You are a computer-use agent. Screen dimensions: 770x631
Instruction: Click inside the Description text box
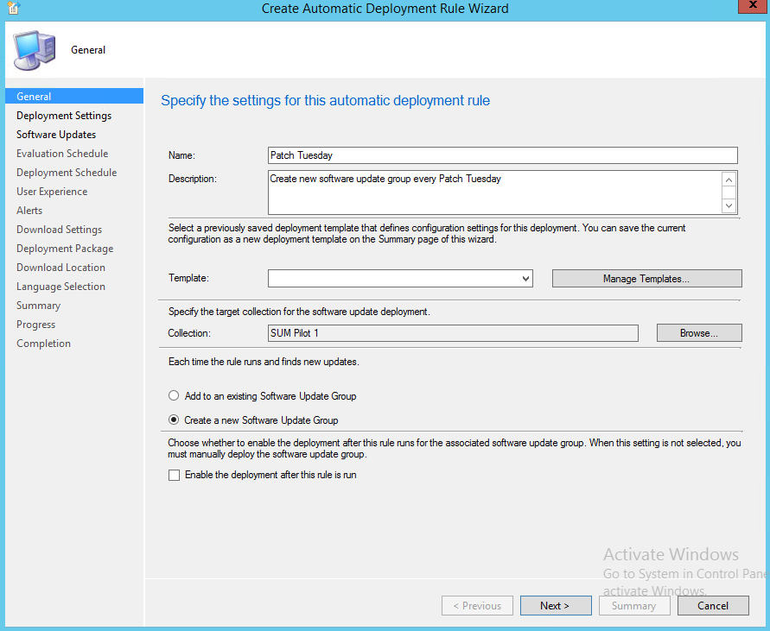[x=494, y=192]
